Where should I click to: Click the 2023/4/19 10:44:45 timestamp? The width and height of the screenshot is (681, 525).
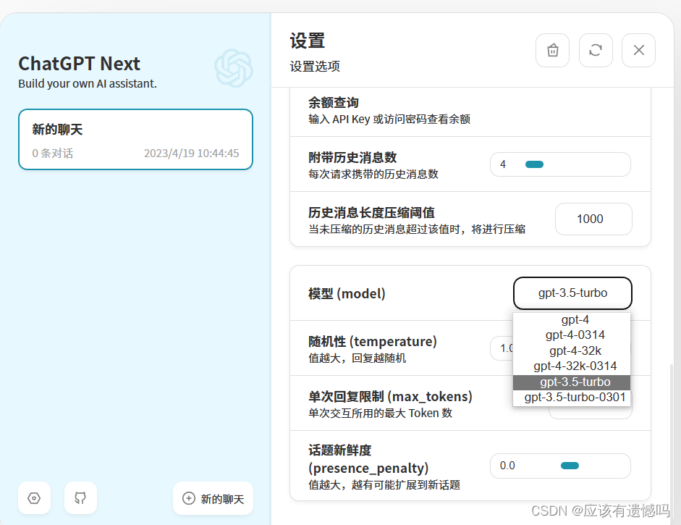pos(192,154)
